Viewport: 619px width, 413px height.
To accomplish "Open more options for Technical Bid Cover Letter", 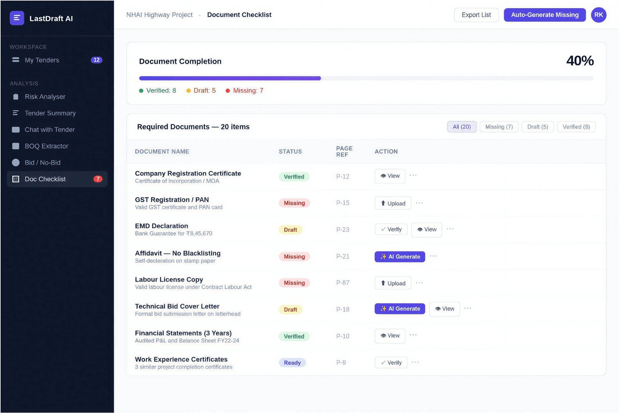I will coord(468,309).
